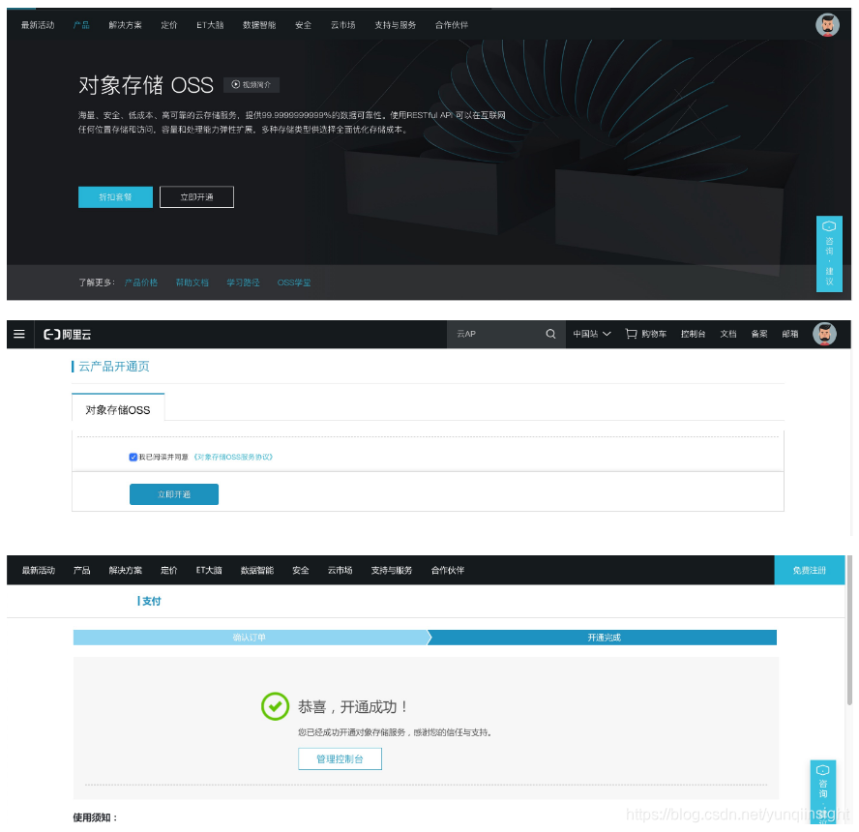Select 定价 in payment page menu
The width and height of the screenshot is (859, 832).
point(168,570)
